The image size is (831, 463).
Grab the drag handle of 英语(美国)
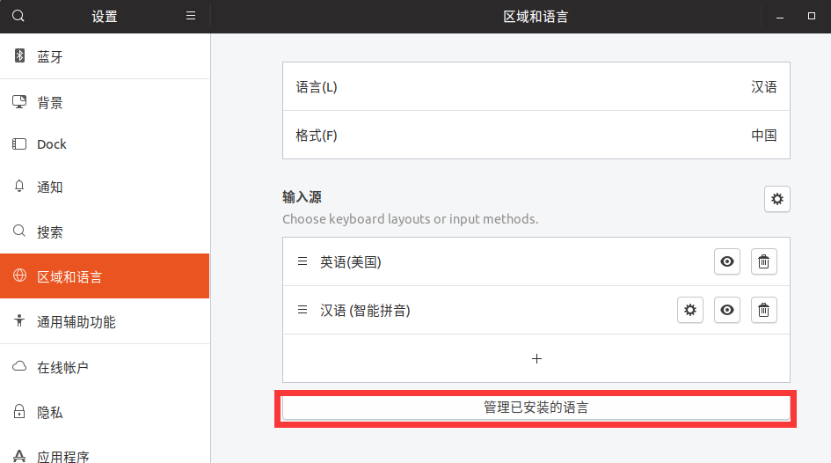click(303, 261)
